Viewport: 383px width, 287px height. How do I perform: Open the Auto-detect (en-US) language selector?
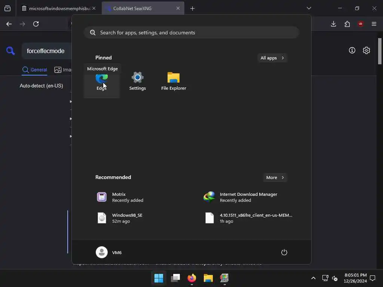click(x=41, y=86)
